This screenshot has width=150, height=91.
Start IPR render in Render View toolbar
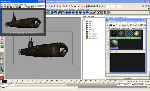(x=11, y=7)
